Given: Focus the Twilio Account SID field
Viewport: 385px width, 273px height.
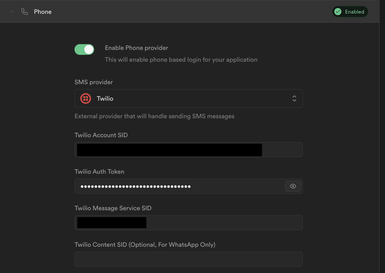Looking at the screenshot, I should [x=189, y=149].
